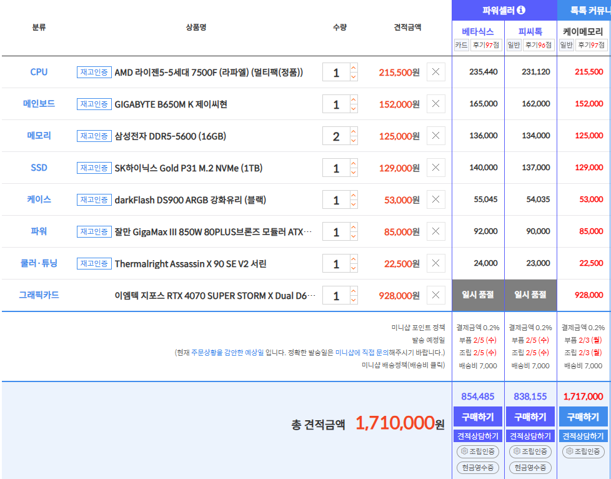
Task: Open the CPU category link
Action: click(x=39, y=72)
